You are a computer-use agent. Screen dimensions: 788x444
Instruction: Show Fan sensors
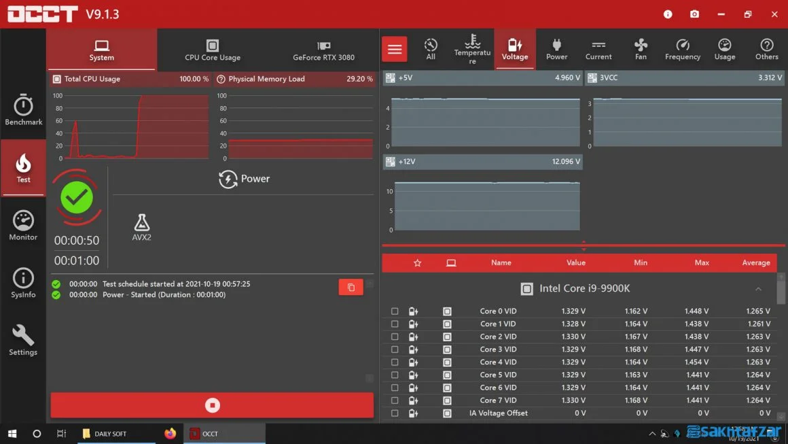point(641,49)
